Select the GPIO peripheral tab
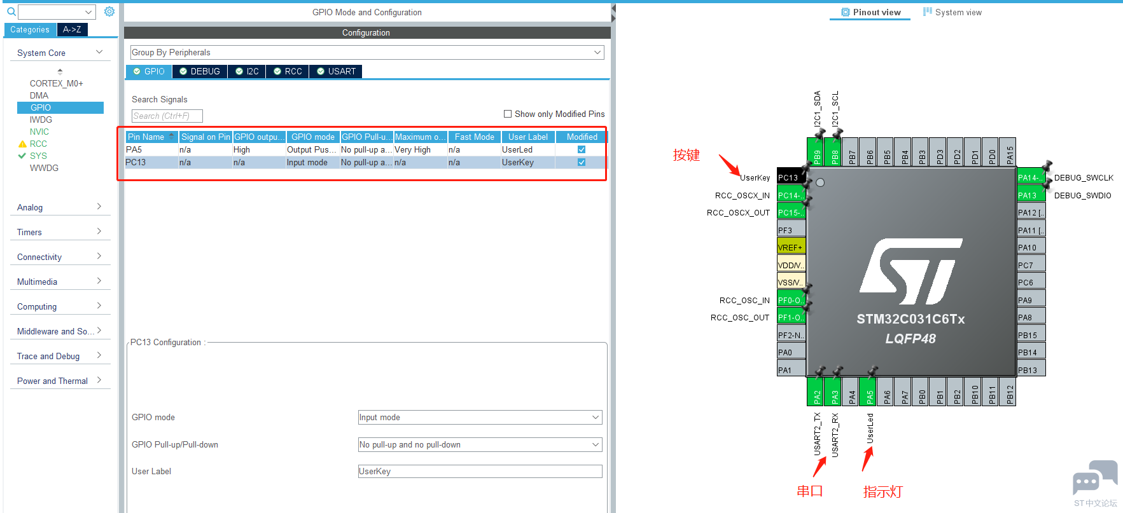 pyautogui.click(x=149, y=71)
